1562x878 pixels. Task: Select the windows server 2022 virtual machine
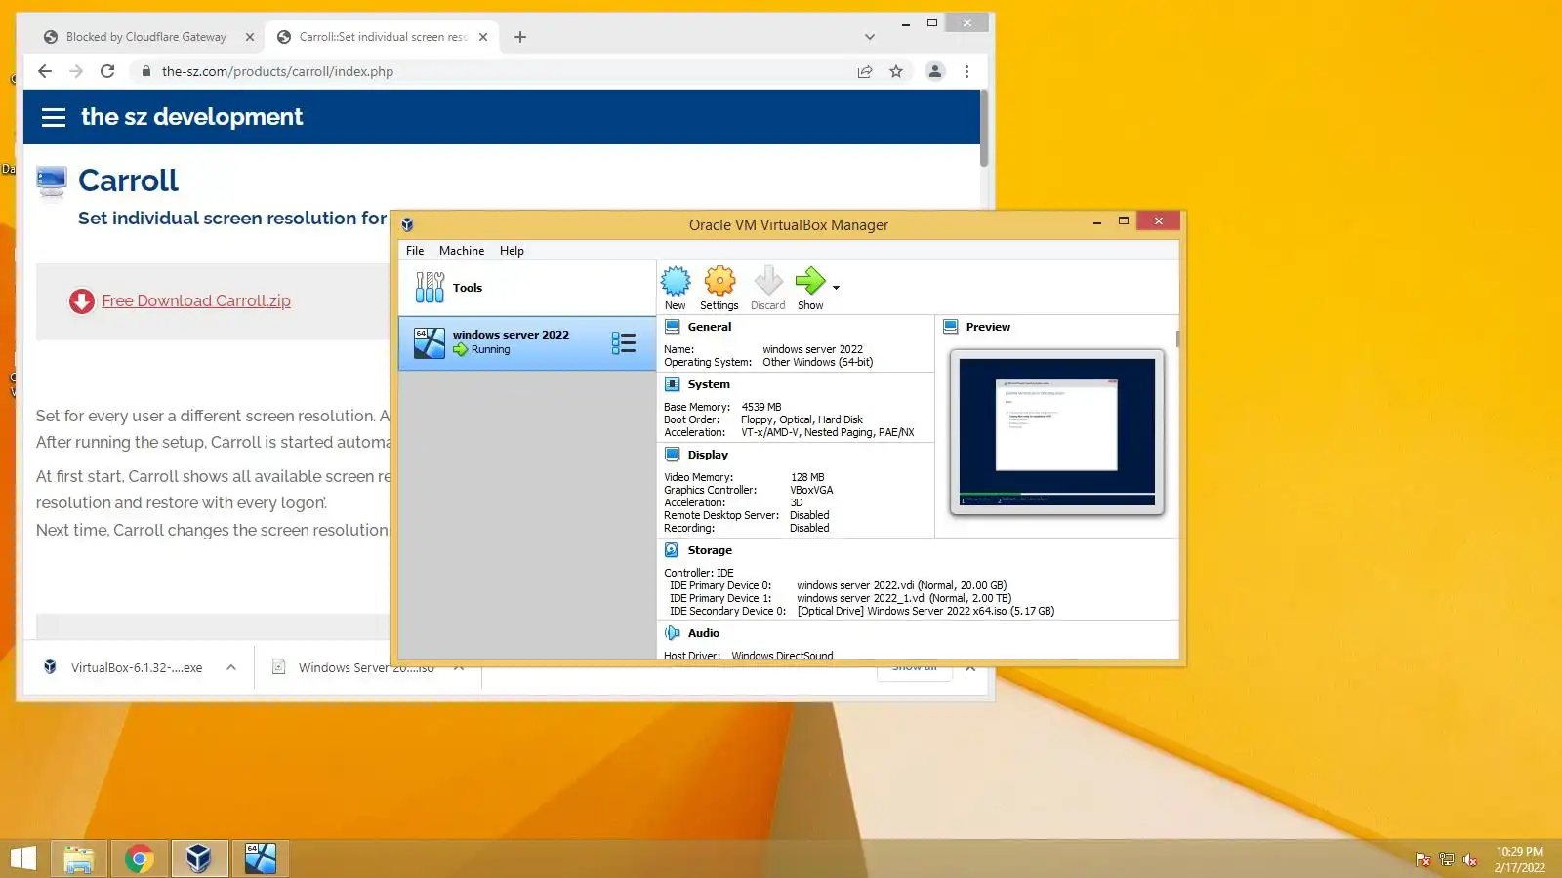coord(527,343)
